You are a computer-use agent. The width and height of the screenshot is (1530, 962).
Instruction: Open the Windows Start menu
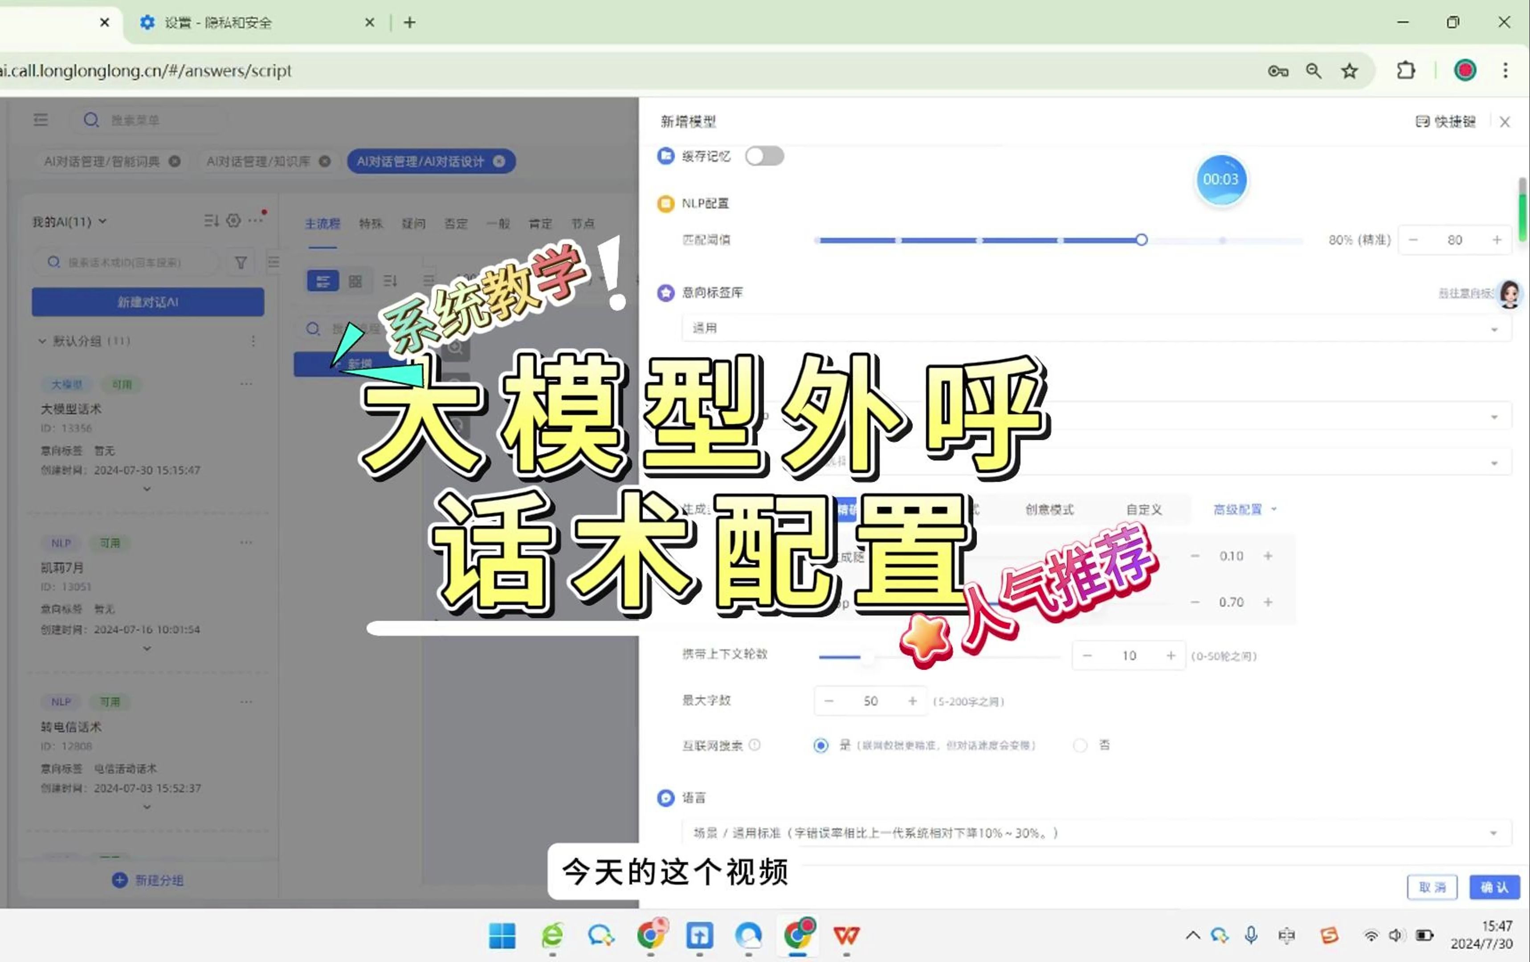[502, 935]
